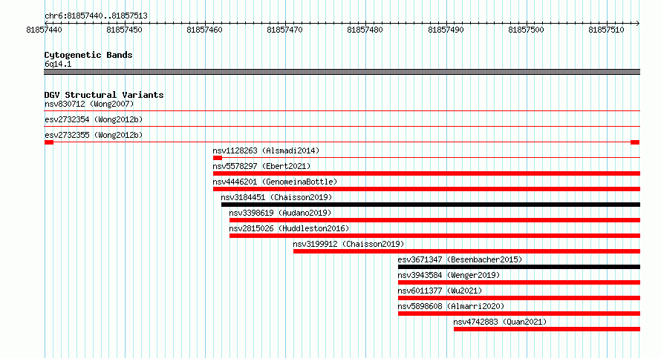Click the 6q14.1 band label
Image resolution: width=661 pixels, height=358 pixels.
[x=58, y=64]
